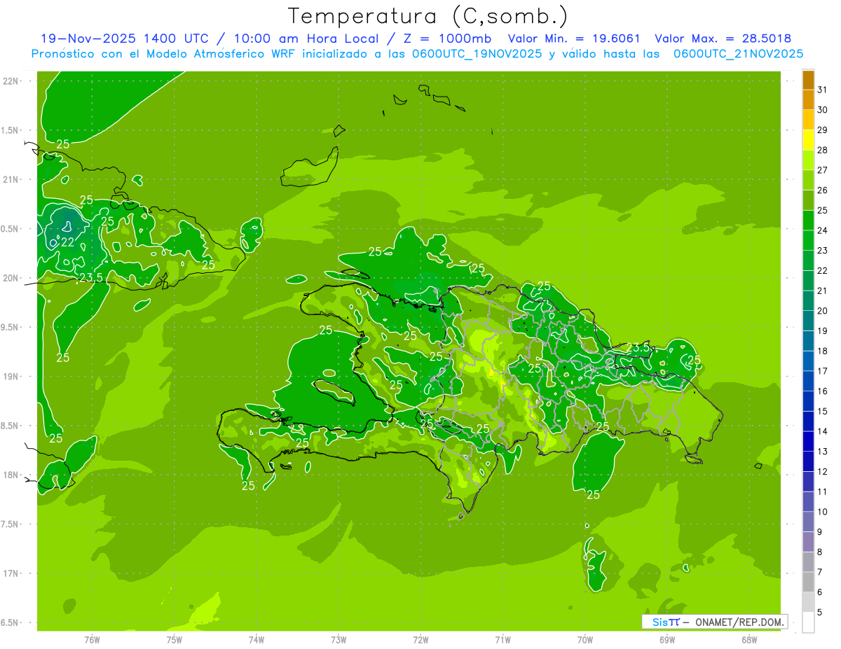This screenshot has width=841, height=649.
Task: Pick the lime legend band between 27 and 28
Action: click(x=808, y=160)
